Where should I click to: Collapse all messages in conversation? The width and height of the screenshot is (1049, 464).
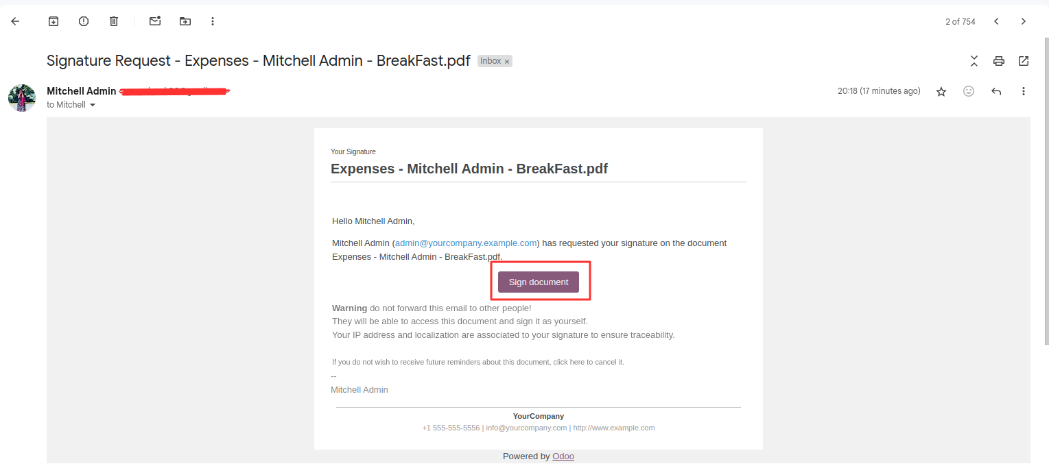[974, 61]
